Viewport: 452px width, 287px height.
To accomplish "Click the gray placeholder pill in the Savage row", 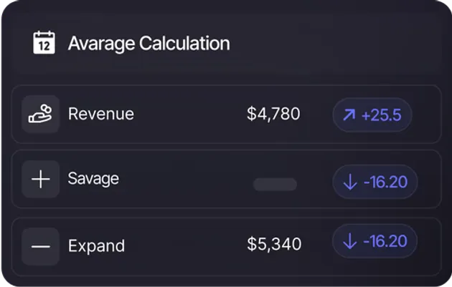I will click(275, 185).
